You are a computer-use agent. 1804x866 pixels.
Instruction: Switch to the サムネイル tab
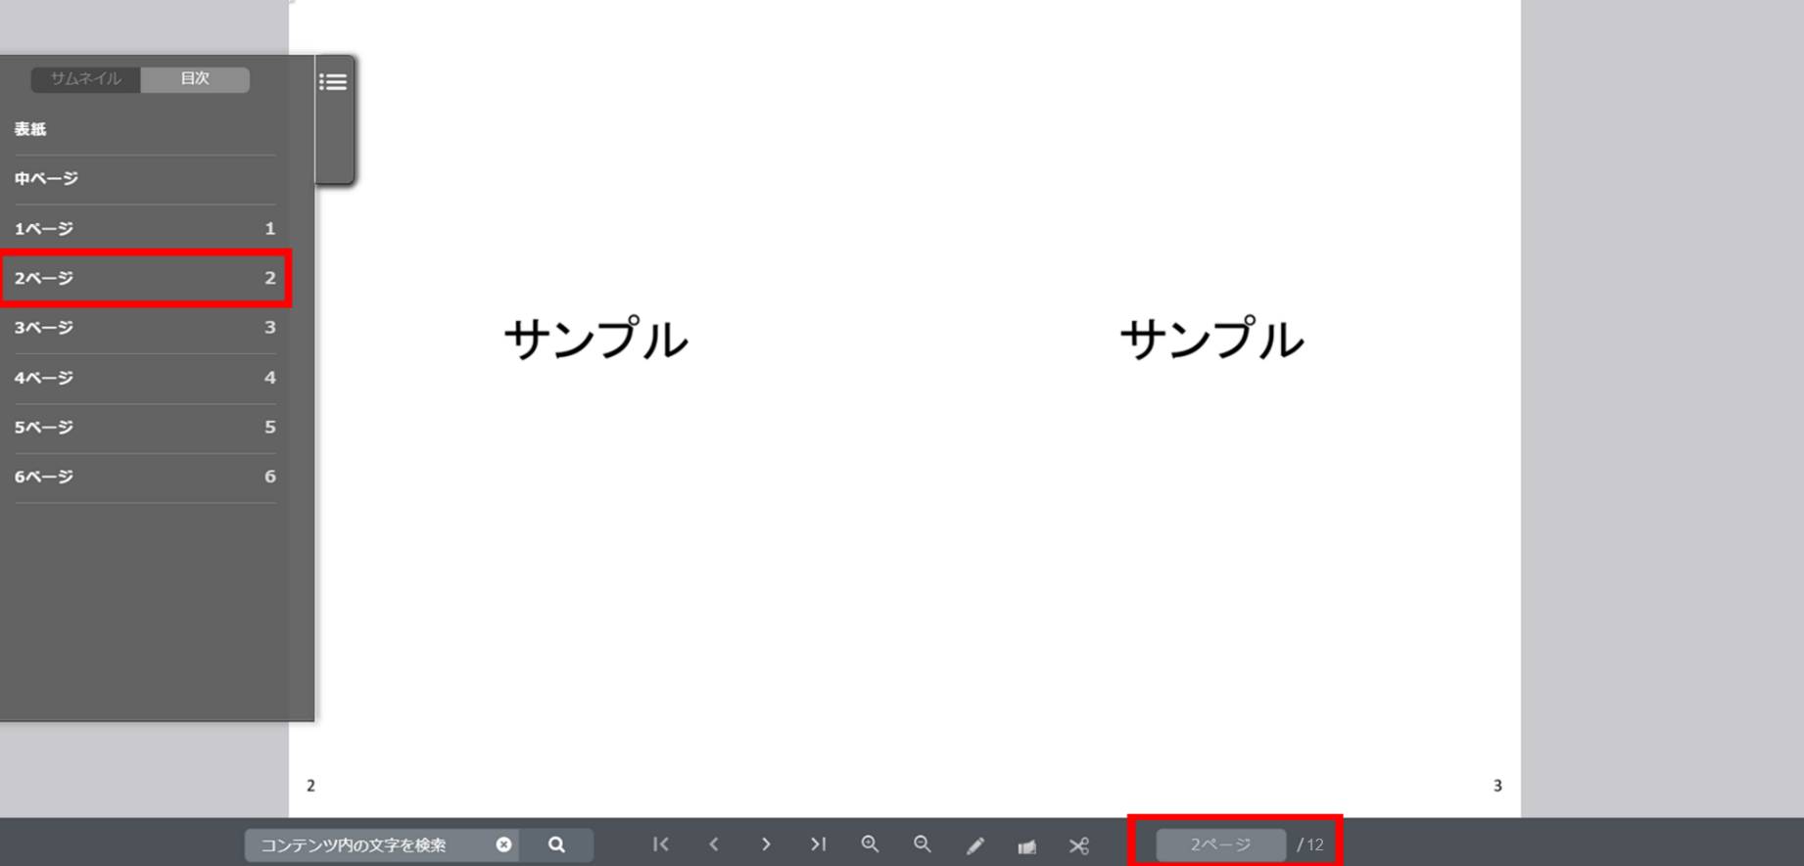pyautogui.click(x=86, y=79)
